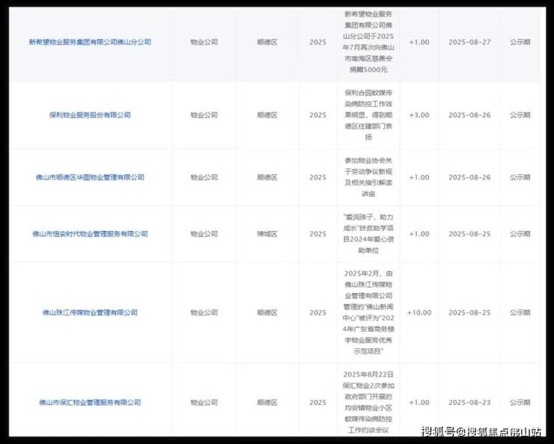Click year 2025 in 保利物业 row
This screenshot has height=444, width=554.
[x=317, y=115]
